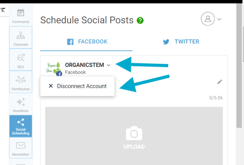Open the Newsletter sidebar section
This screenshot has width=244, height=165.
(x=21, y=148)
